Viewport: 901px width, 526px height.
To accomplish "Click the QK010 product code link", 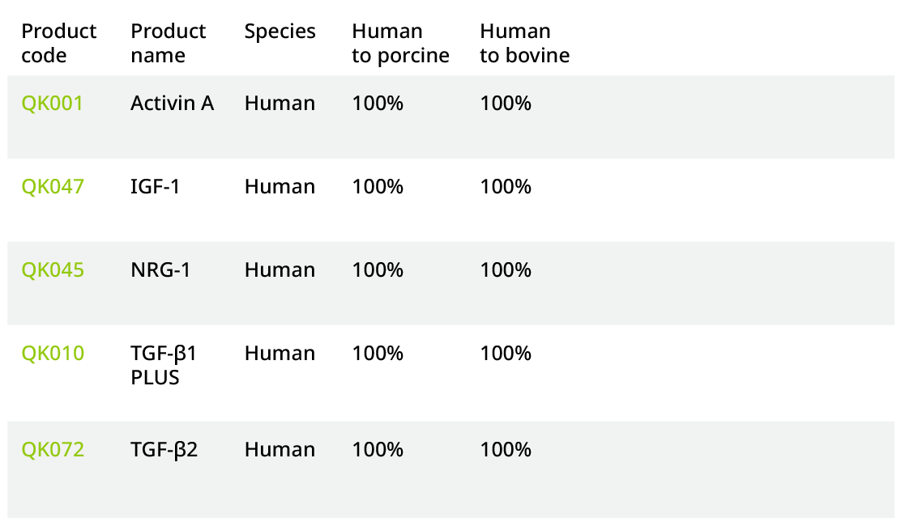I will tap(53, 354).
